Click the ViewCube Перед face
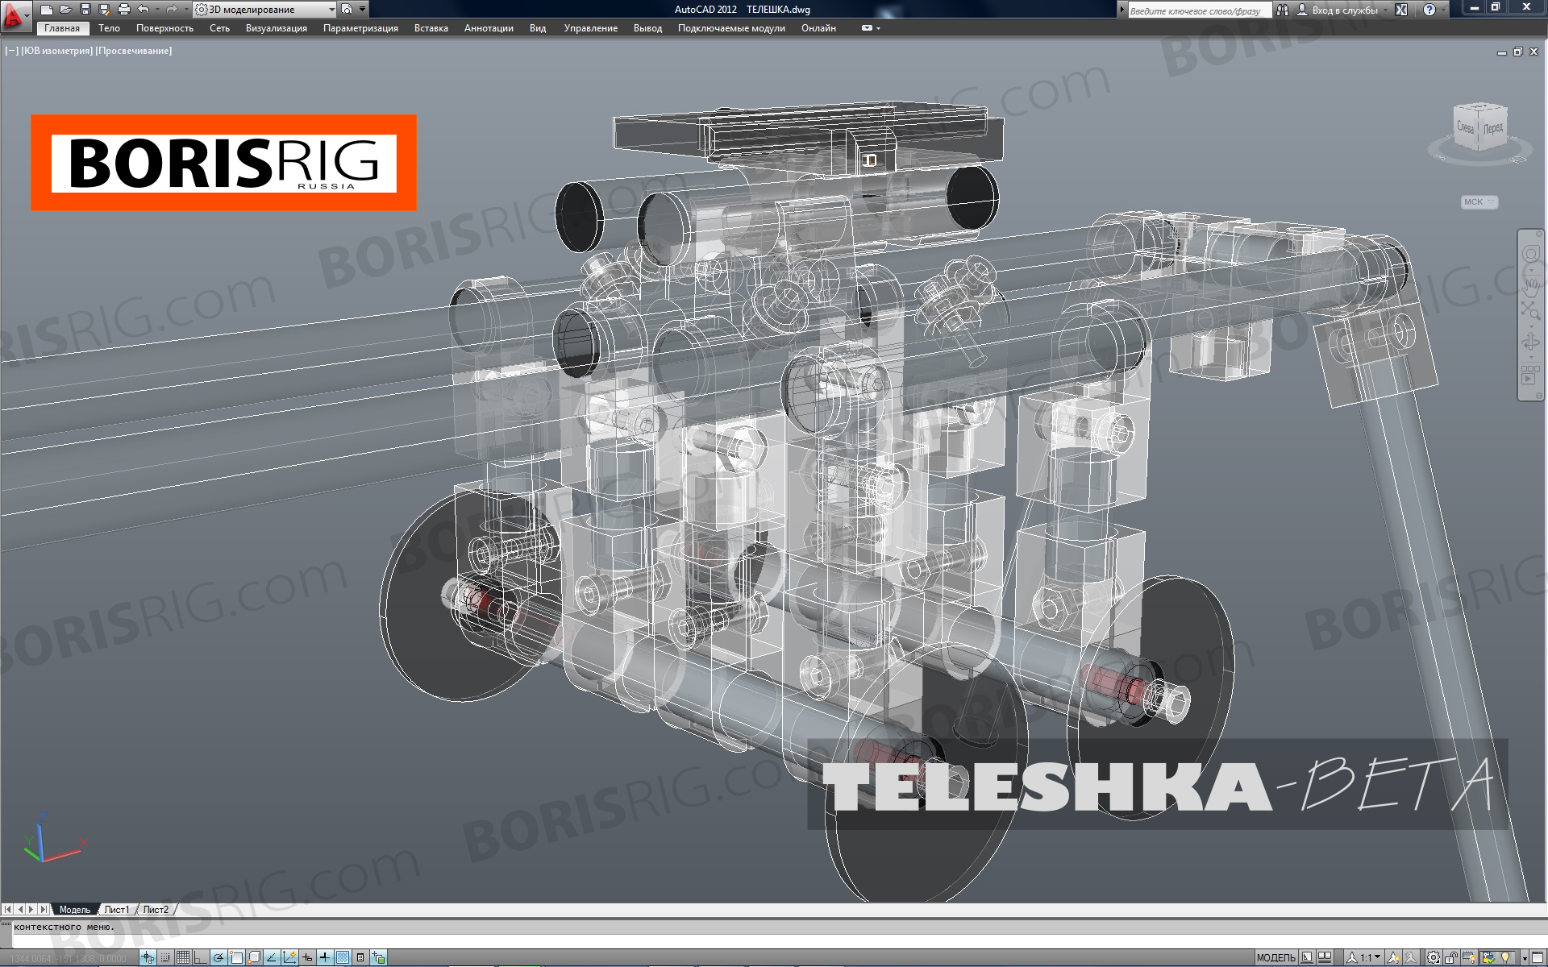The image size is (1548, 967). [1492, 129]
